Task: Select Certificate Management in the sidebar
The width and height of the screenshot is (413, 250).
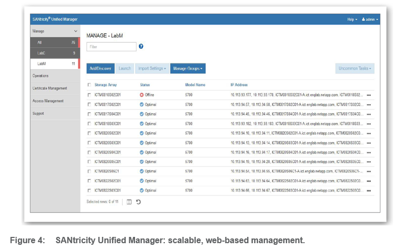Action: pyautogui.click(x=50, y=88)
